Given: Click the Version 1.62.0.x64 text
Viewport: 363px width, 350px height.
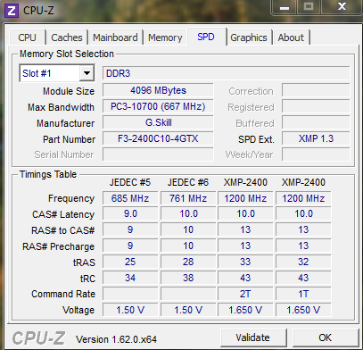Looking at the screenshot, I should [116, 339].
